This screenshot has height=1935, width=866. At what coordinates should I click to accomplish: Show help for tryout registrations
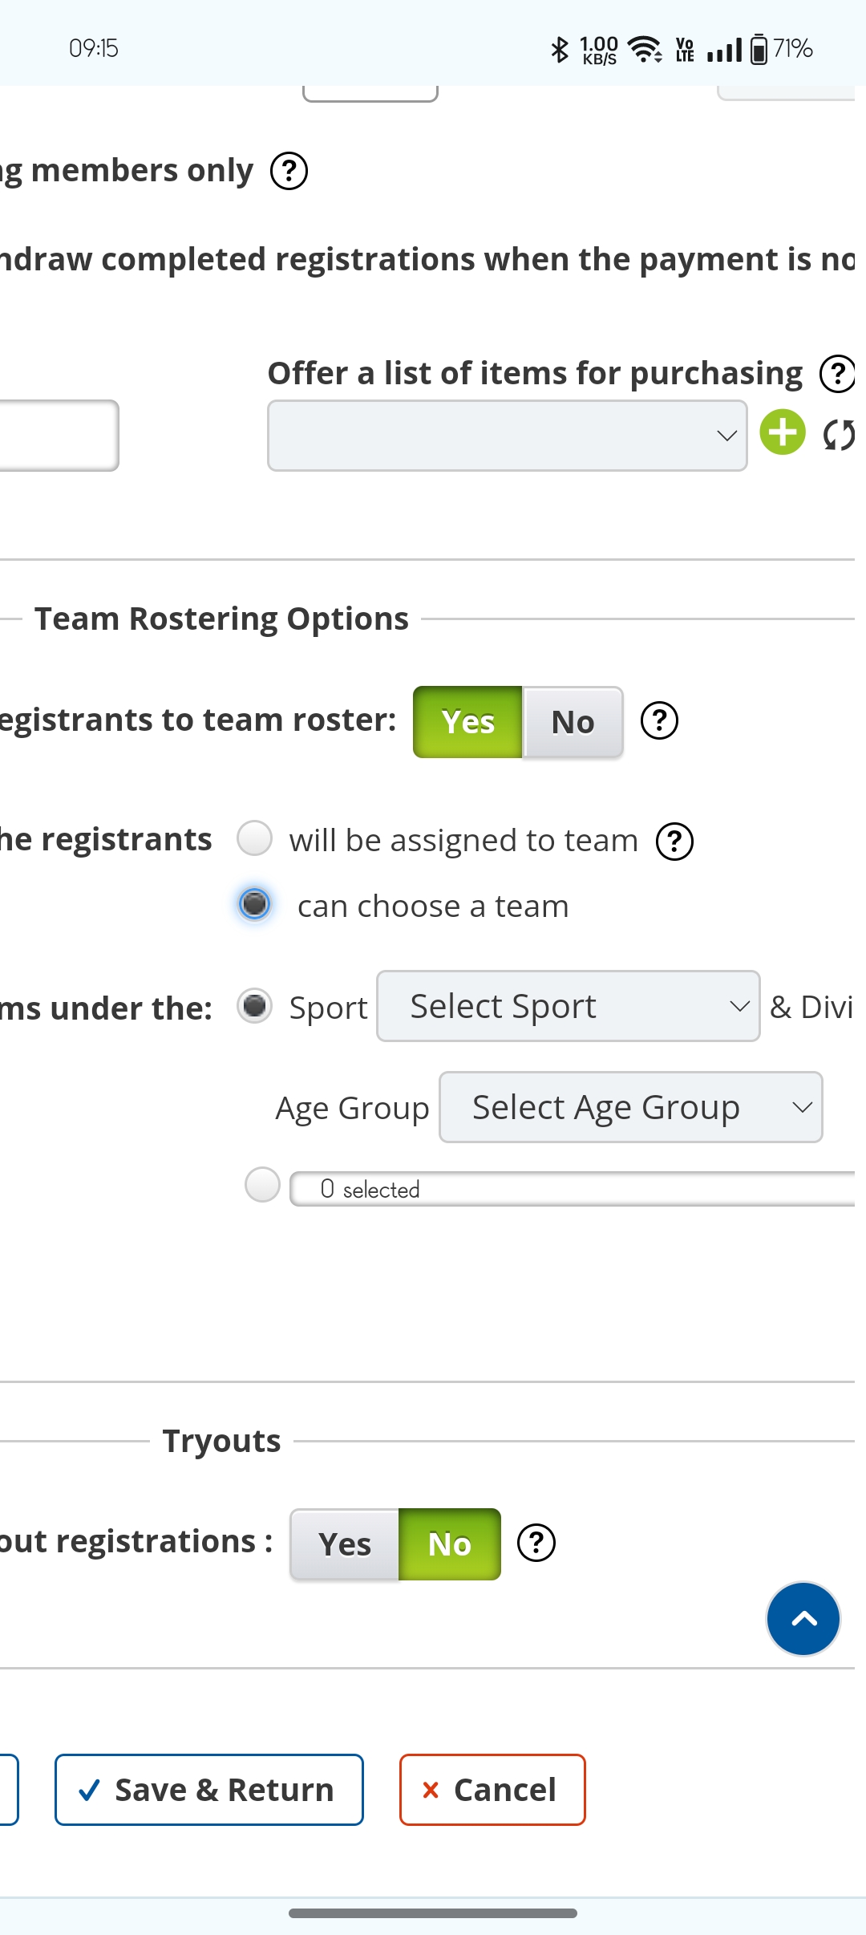[536, 1543]
